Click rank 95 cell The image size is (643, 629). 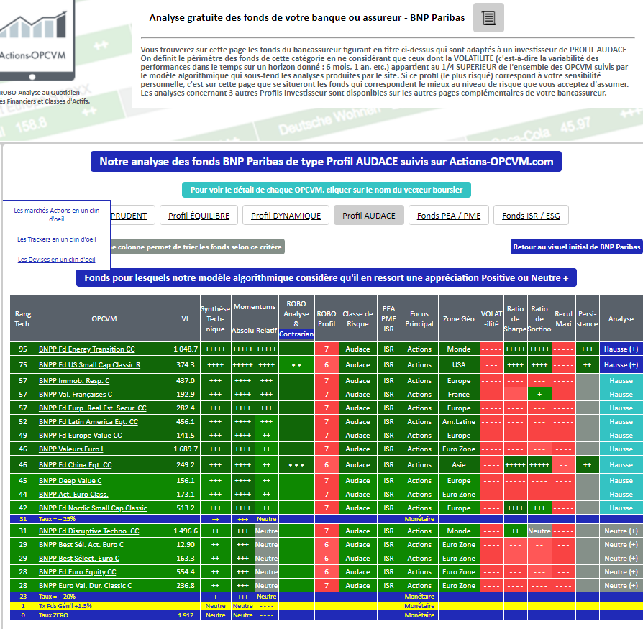[x=23, y=349]
